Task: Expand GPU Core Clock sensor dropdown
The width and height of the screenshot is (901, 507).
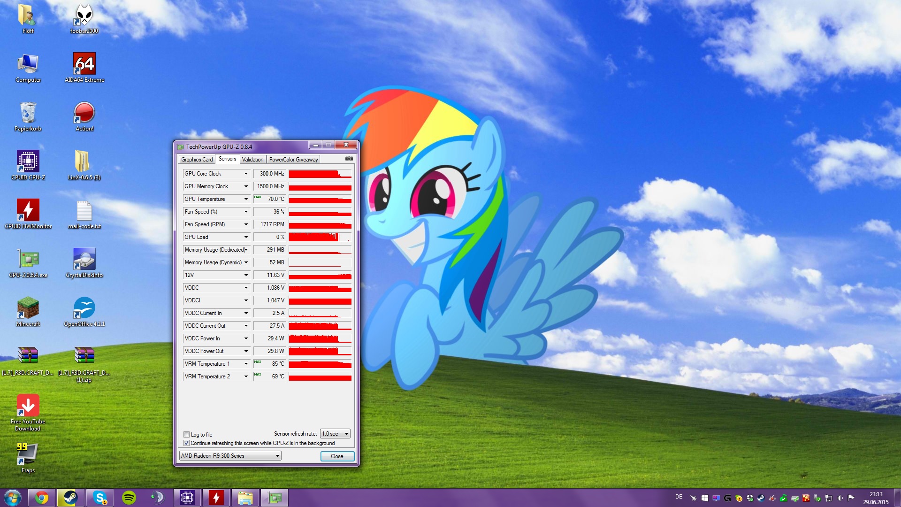Action: click(x=245, y=174)
